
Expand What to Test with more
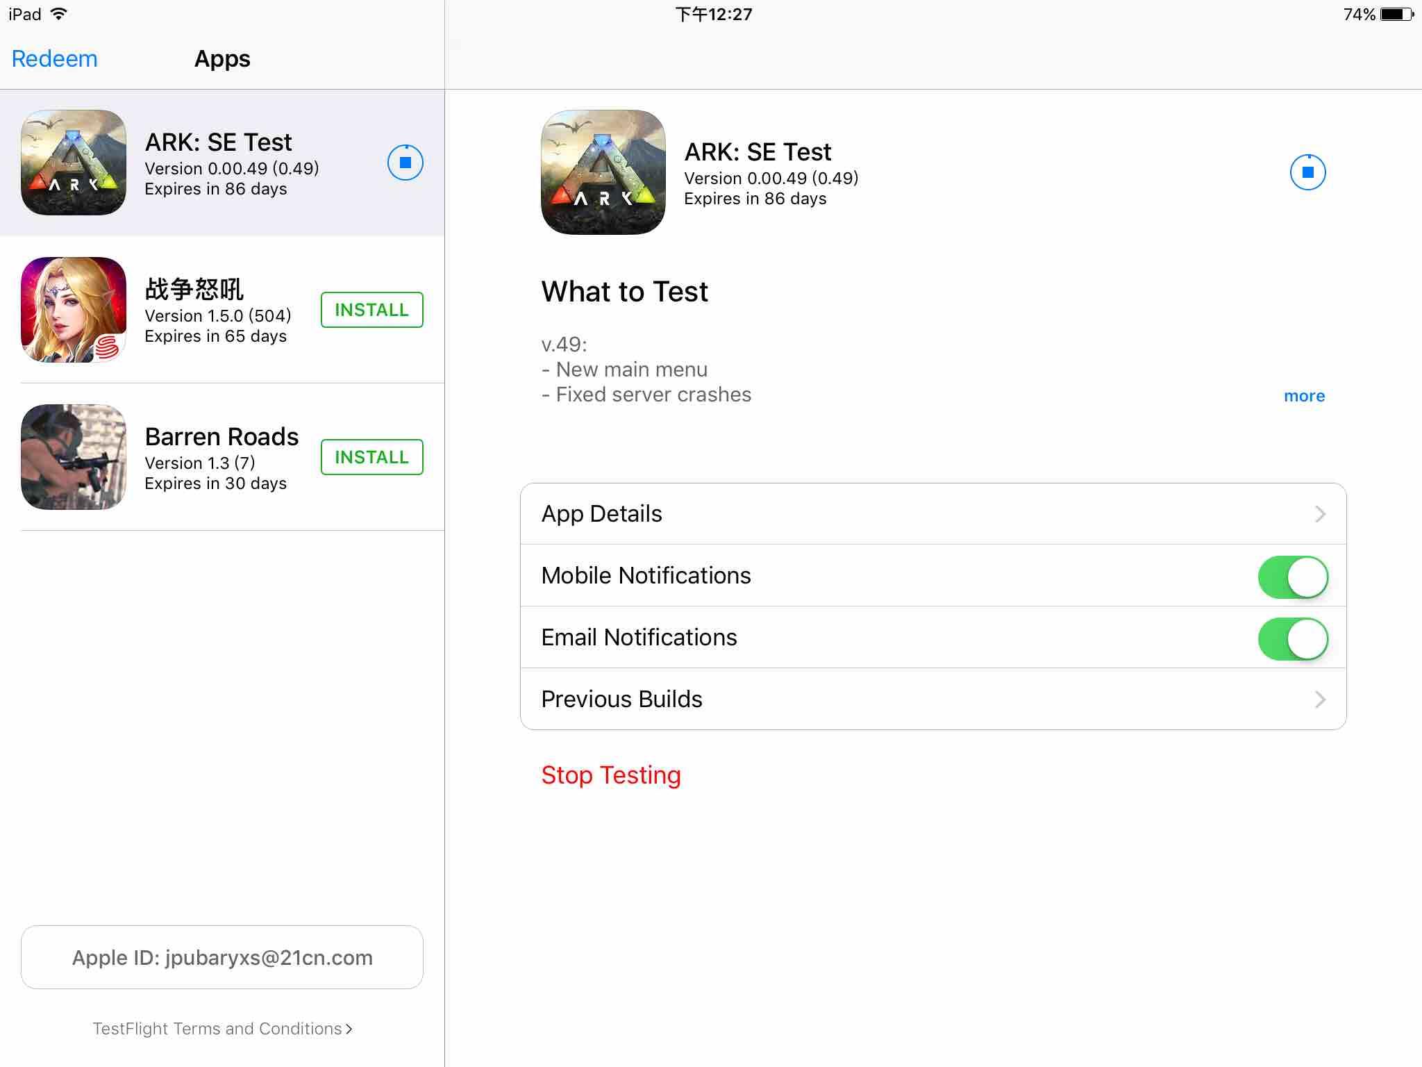pos(1304,396)
